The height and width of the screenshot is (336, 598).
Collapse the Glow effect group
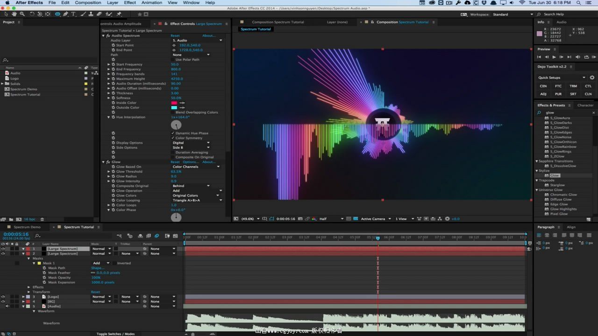click(x=104, y=162)
